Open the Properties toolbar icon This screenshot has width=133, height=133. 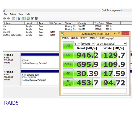[x=32, y=18]
